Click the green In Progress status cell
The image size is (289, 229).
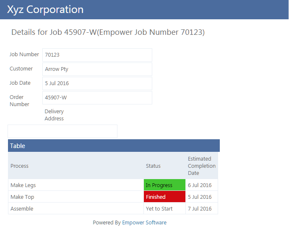click(164, 185)
